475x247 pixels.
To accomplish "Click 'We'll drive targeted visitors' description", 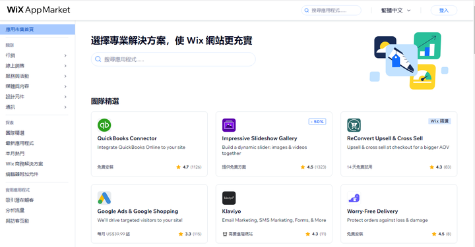I will [140, 220].
